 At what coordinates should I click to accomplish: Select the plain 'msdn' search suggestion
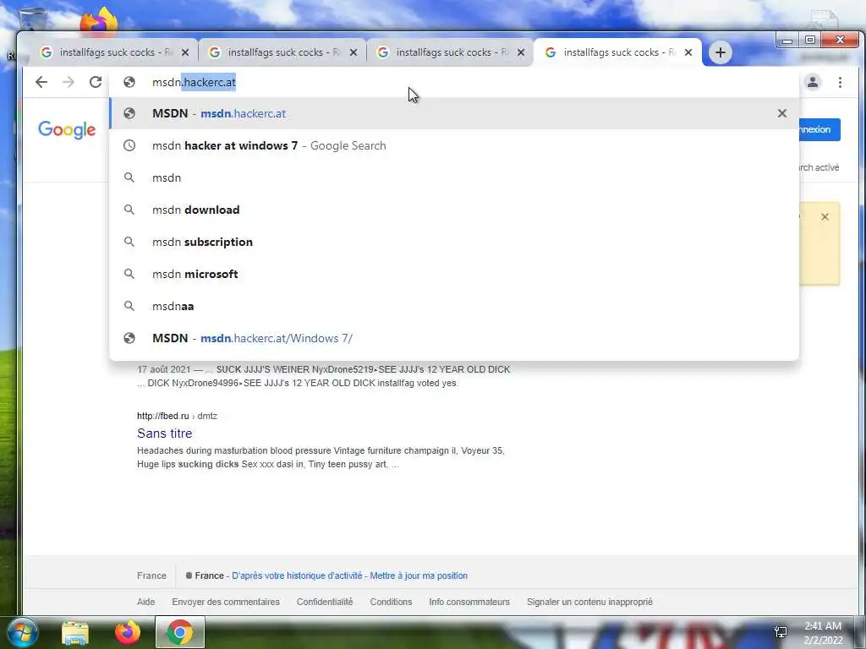pyautogui.click(x=454, y=177)
